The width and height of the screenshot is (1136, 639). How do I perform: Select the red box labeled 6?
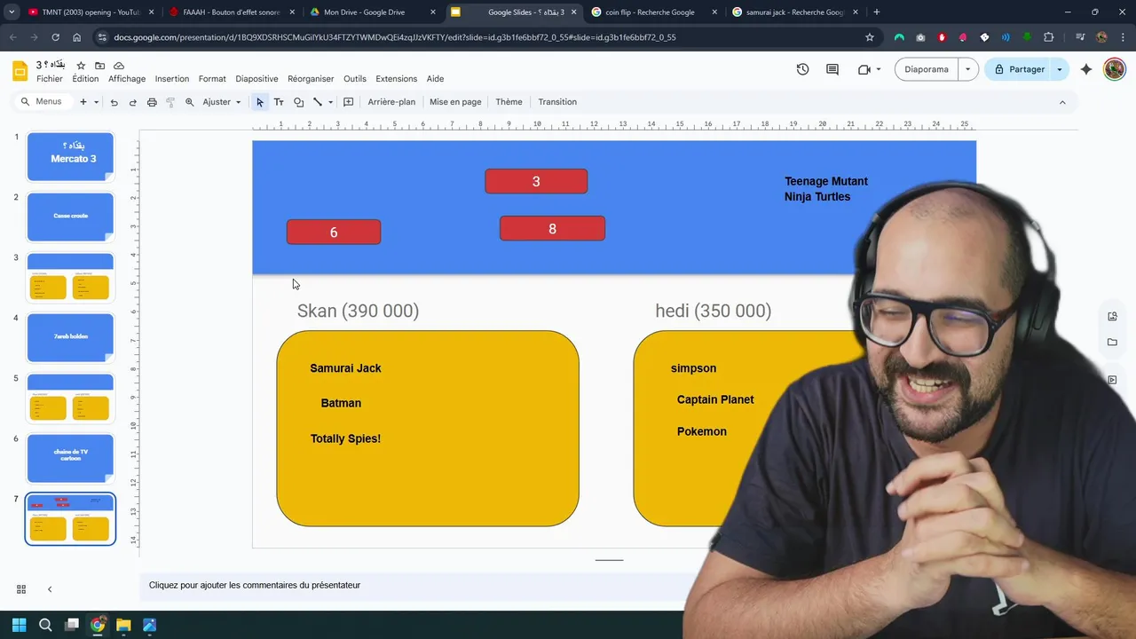[334, 233]
